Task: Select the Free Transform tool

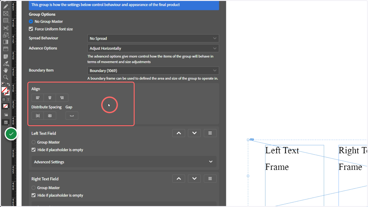Action: [x=6, y=35]
